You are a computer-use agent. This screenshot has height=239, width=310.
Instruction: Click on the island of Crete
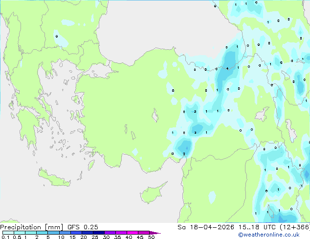pos(54,179)
